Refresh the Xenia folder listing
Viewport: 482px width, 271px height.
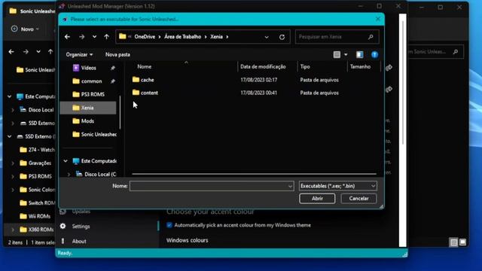click(x=282, y=37)
